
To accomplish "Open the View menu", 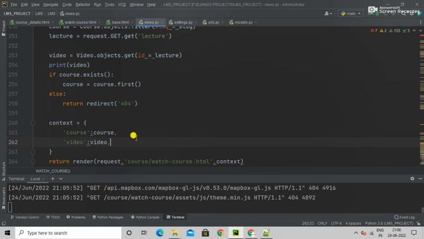I will (x=35, y=5).
